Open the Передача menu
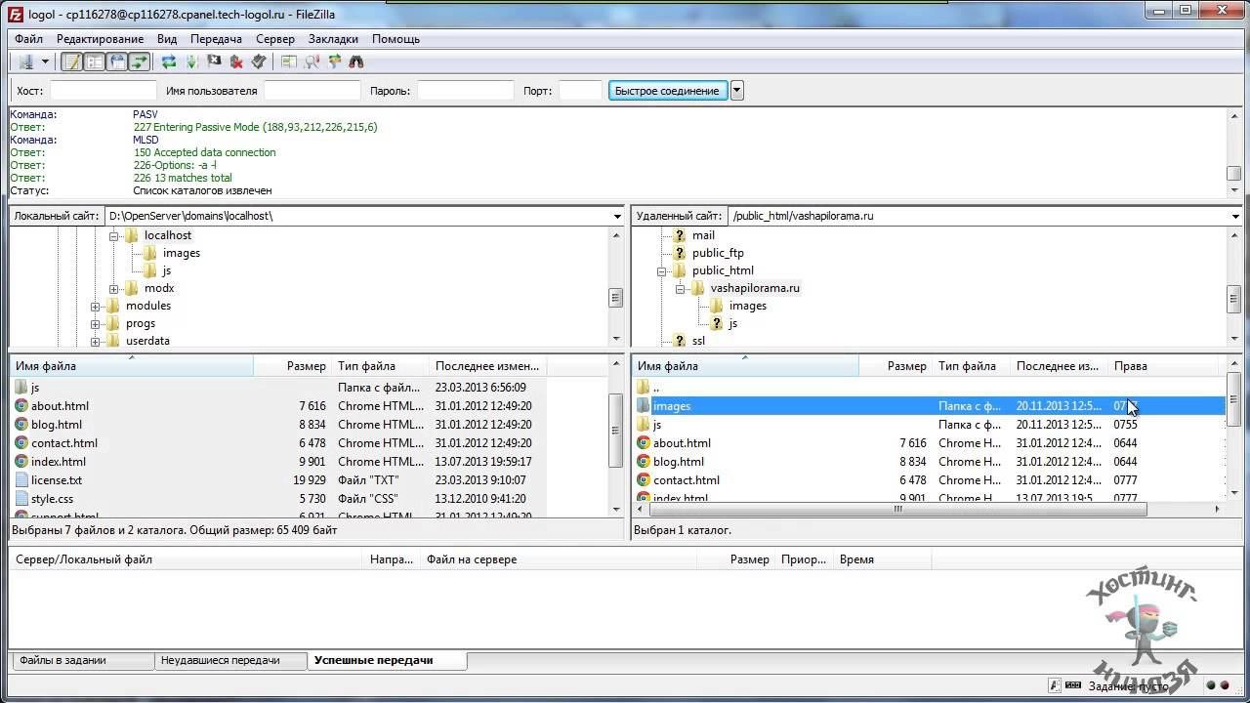Image resolution: width=1250 pixels, height=703 pixels. (x=216, y=39)
